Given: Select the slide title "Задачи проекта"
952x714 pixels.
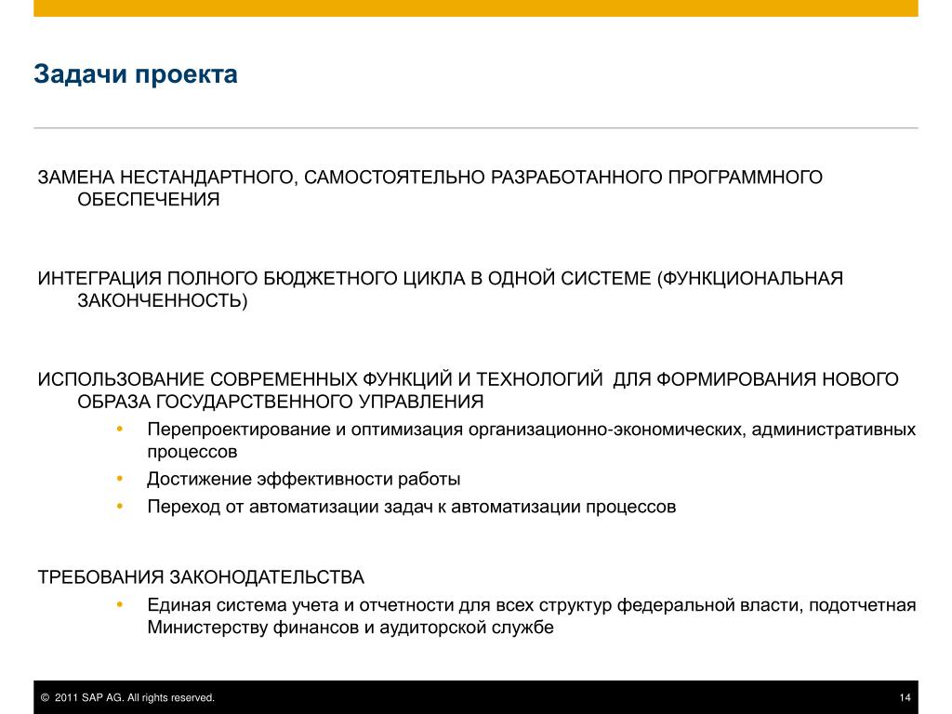Looking at the screenshot, I should pyautogui.click(x=136, y=74).
